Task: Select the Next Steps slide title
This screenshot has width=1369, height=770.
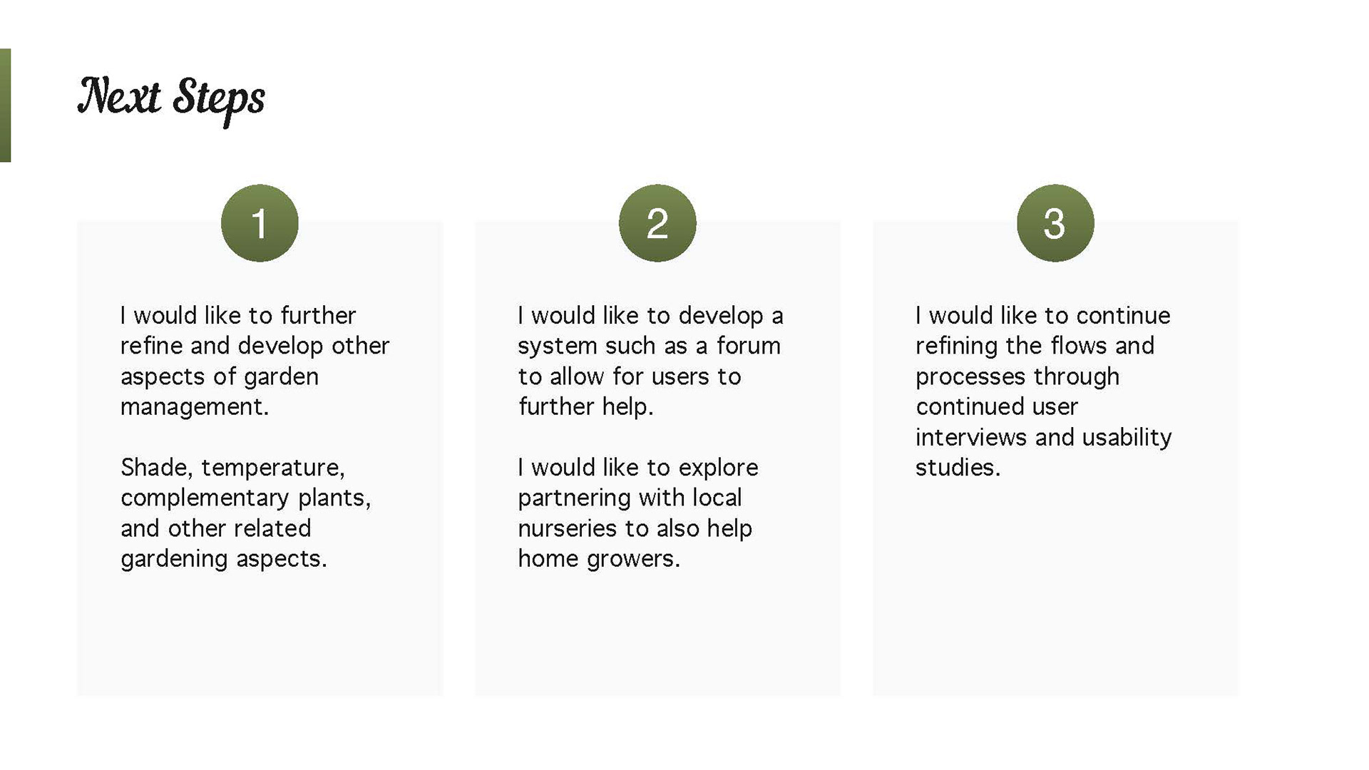Action: coord(171,99)
